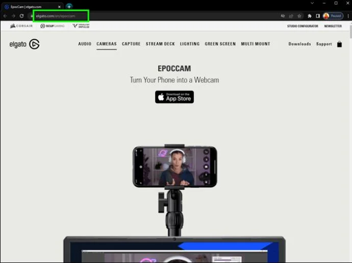Open the STREAM DECK navigation item
The width and height of the screenshot is (352, 263).
click(x=160, y=44)
